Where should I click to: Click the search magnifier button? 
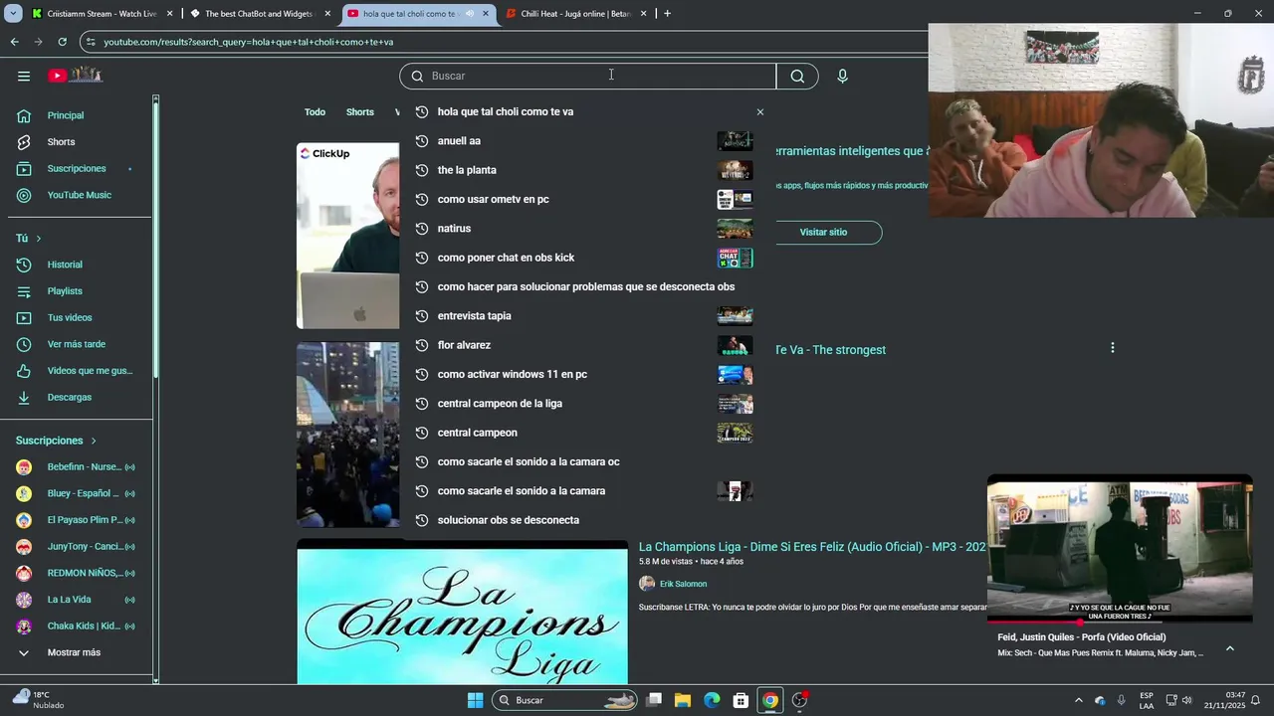point(797,77)
